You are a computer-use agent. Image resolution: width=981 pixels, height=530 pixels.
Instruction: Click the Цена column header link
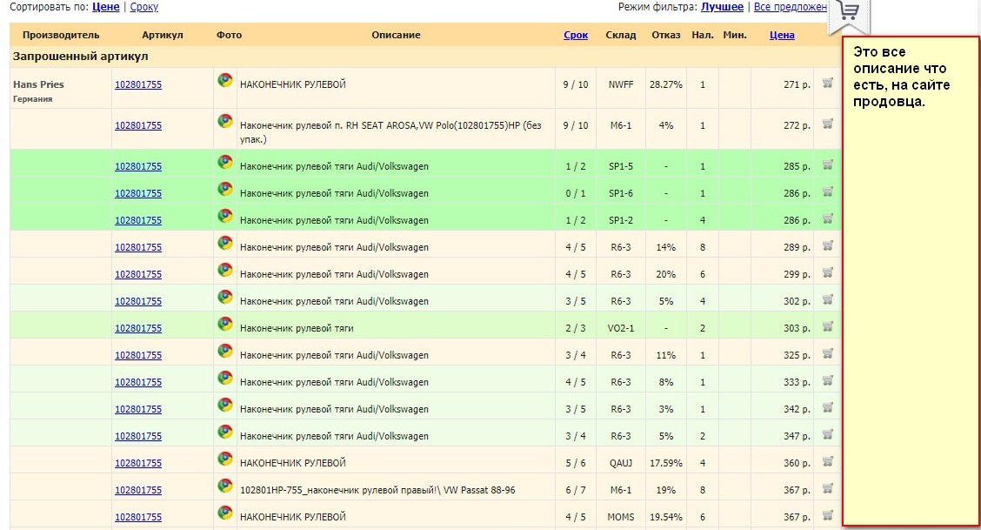782,35
